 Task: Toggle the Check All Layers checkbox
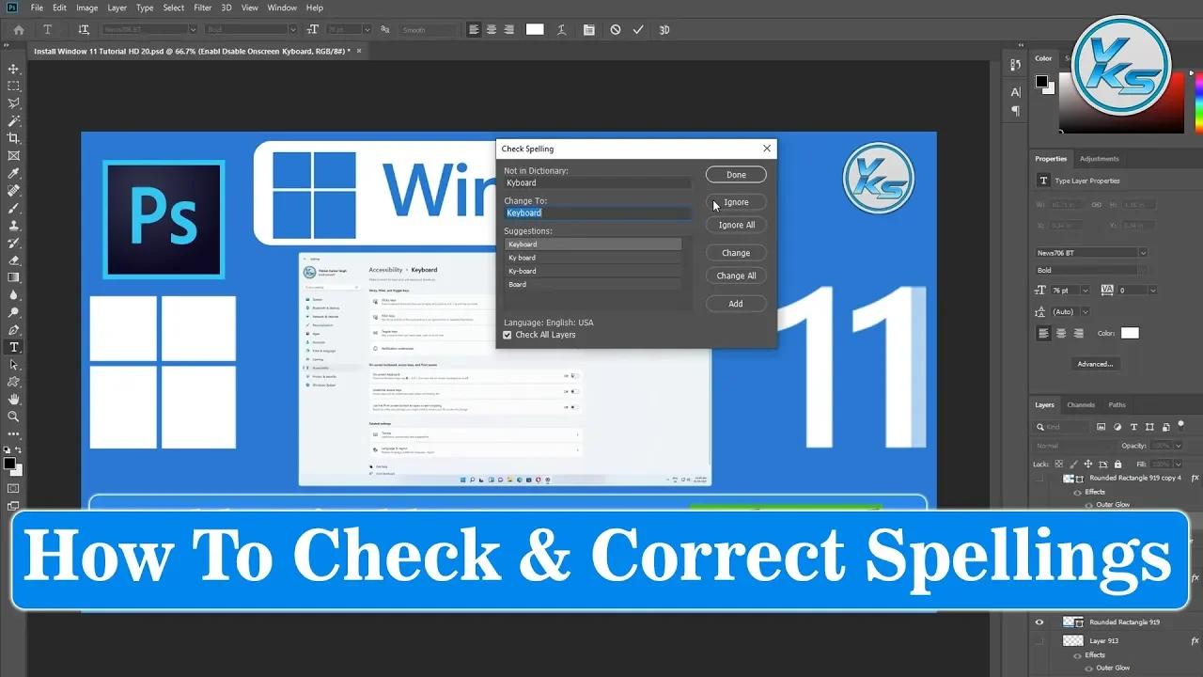(x=508, y=335)
